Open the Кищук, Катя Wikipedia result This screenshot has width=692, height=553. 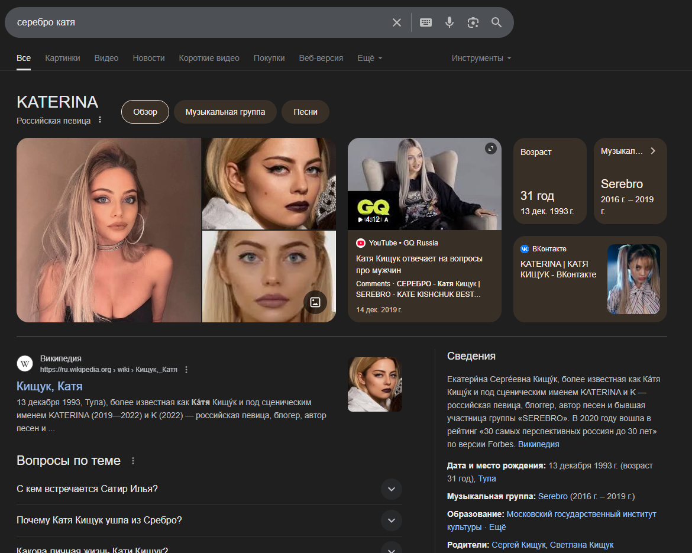[50, 386]
